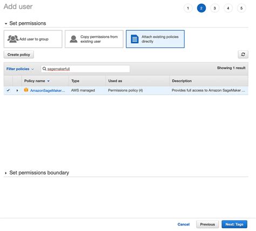Click the Used as column header
The image size is (256, 231).
coord(137,81)
